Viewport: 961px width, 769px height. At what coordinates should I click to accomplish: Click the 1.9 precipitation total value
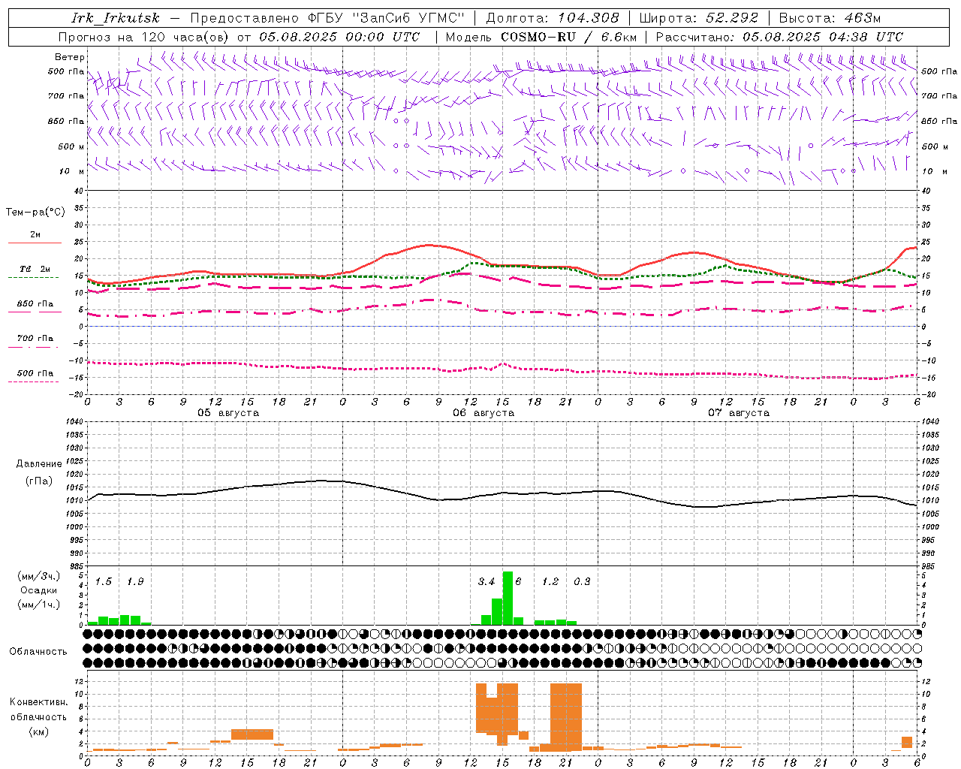point(135,582)
